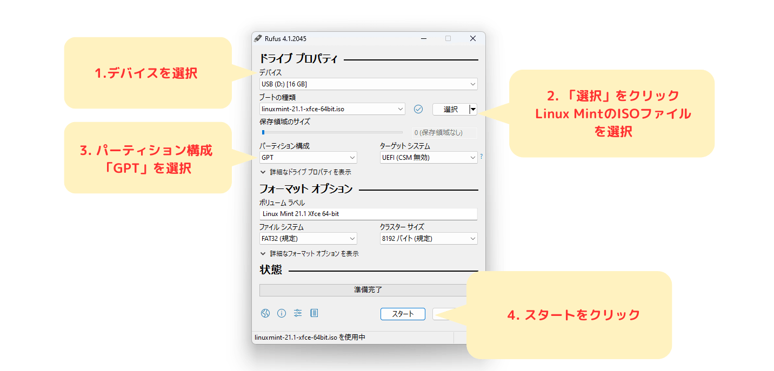The height and width of the screenshot is (371, 774).
Task: Click the 選択 select button
Action: 450,109
